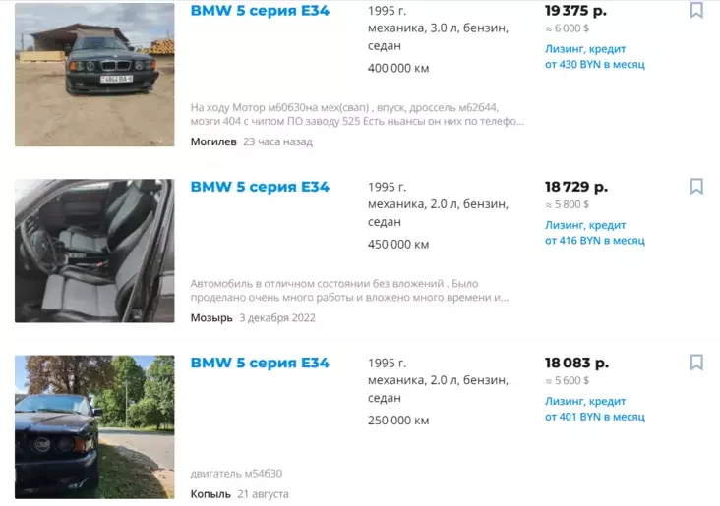
Task: Click leasing offer from 430 BYN monthly
Action: pyautogui.click(x=595, y=56)
